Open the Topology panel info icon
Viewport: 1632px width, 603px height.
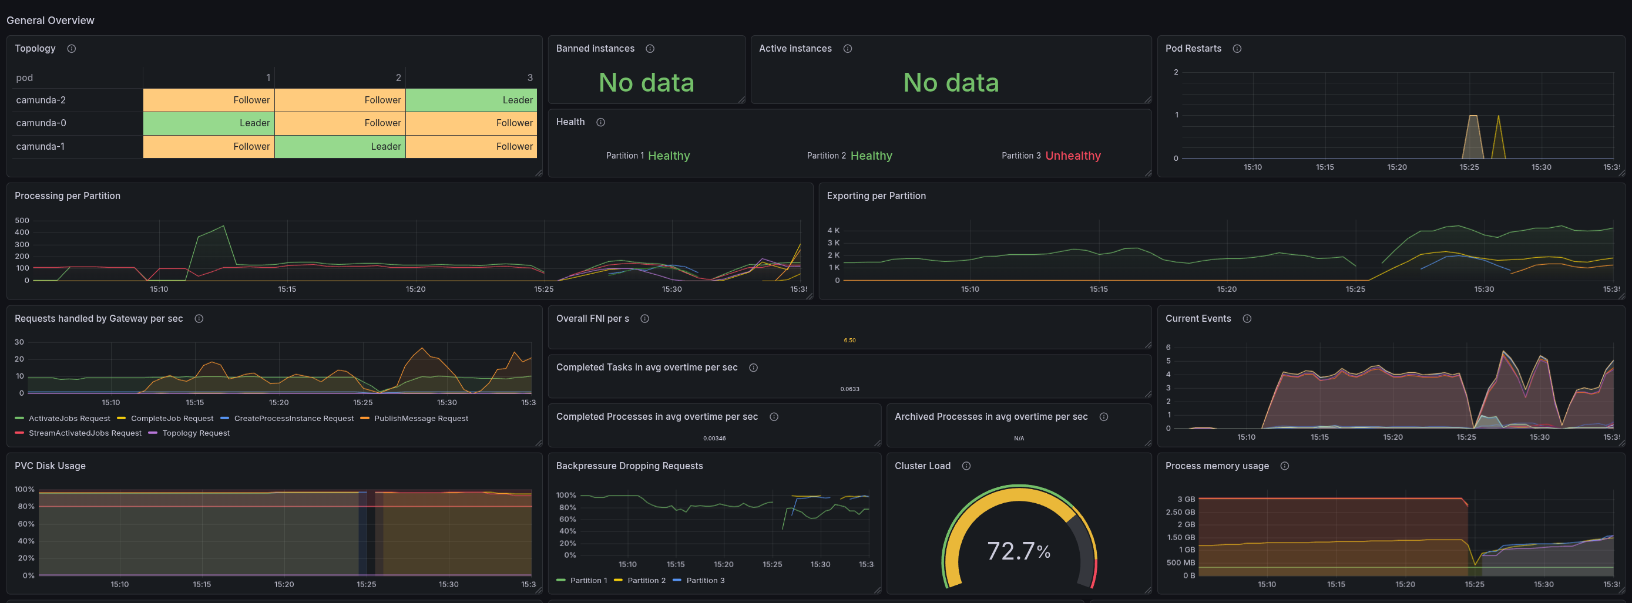pyautogui.click(x=72, y=49)
